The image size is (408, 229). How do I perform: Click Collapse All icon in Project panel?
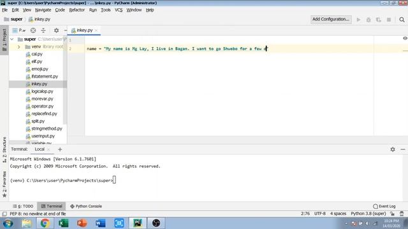pyautogui.click(x=43, y=31)
